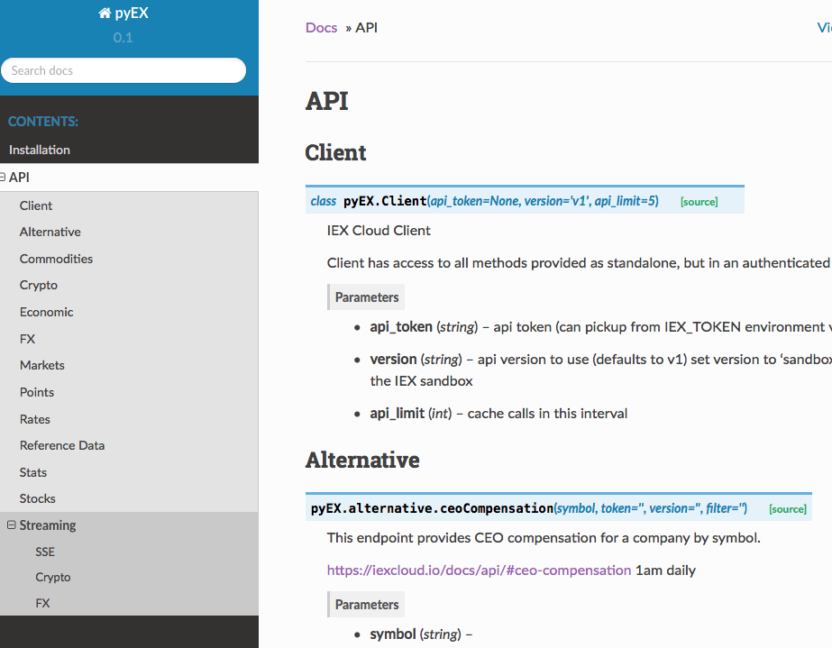This screenshot has width=832, height=648.
Task: Focus the Search docs field
Action: tap(123, 70)
